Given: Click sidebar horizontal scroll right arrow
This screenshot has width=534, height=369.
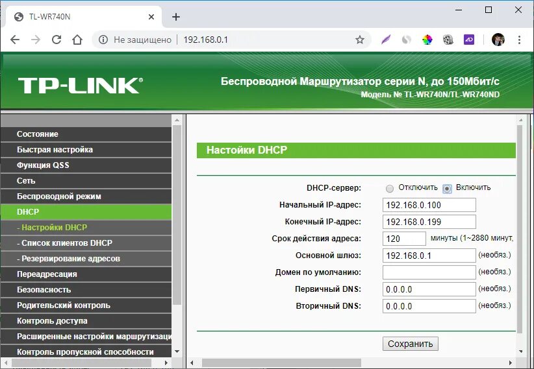Looking at the screenshot, I should click(166, 363).
